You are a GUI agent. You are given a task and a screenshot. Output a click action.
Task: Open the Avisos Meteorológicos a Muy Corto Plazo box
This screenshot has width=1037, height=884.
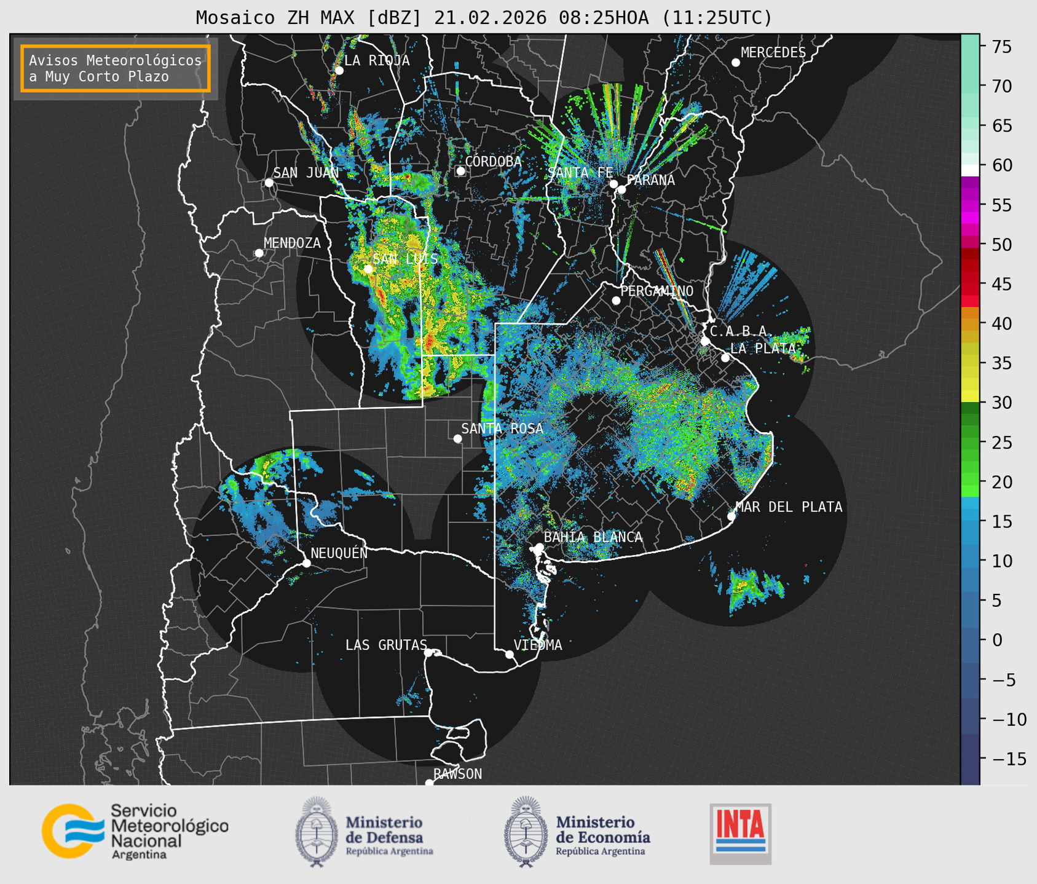[116, 68]
